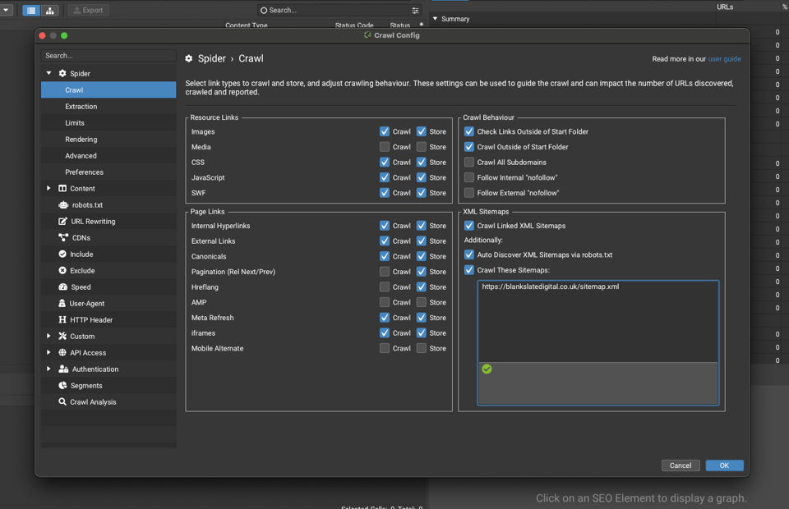Toggle Crawl checkbox for JavaScript
The width and height of the screenshot is (789, 509).
[x=385, y=177]
